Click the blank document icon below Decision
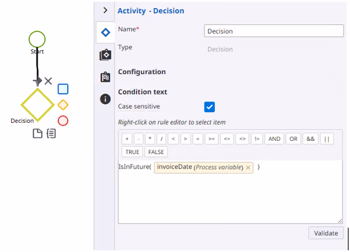Image resolution: width=350 pixels, height=252 pixels. (38, 133)
